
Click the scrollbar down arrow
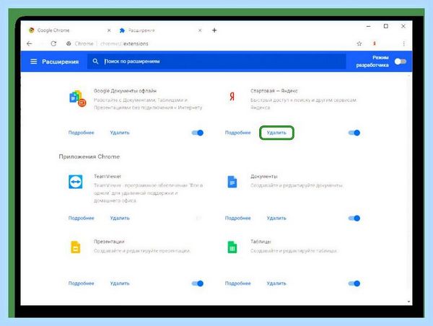408,301
